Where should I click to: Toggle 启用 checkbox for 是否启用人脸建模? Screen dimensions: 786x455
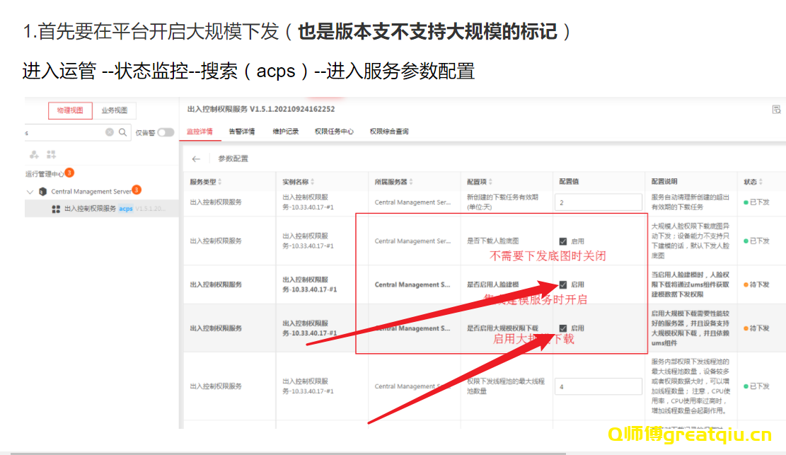tap(563, 284)
